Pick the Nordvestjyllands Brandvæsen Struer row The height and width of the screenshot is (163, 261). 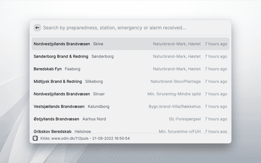(130, 94)
